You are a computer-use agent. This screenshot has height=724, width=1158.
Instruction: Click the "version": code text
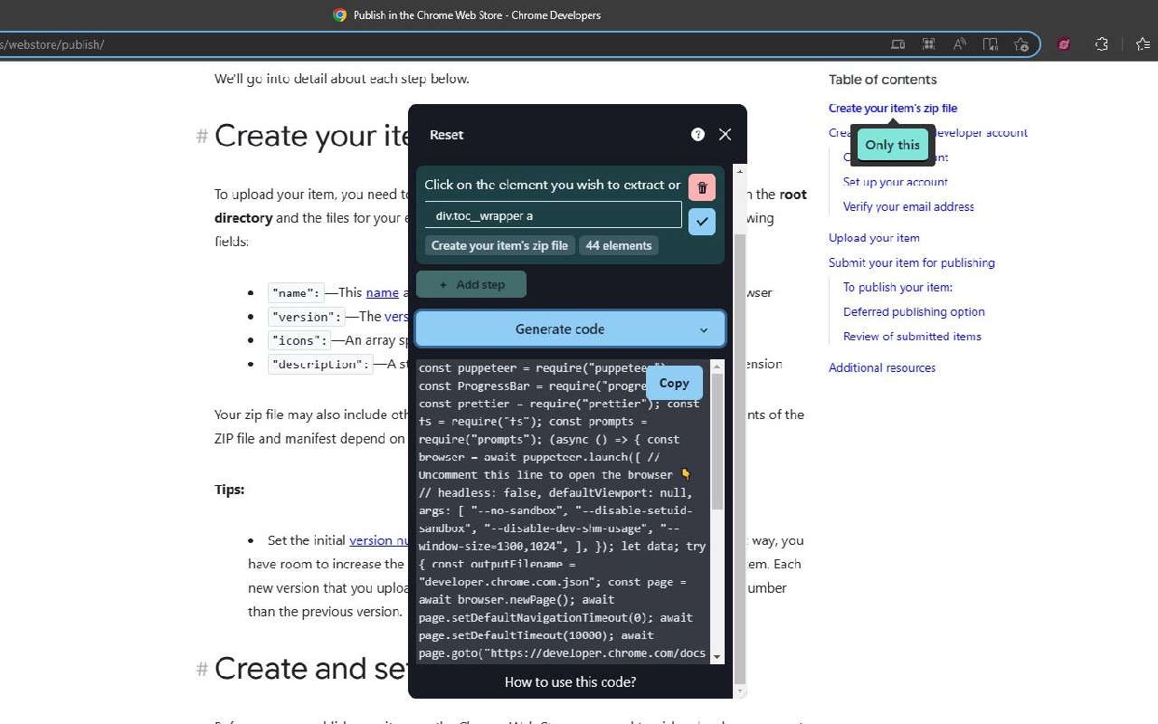308,317
